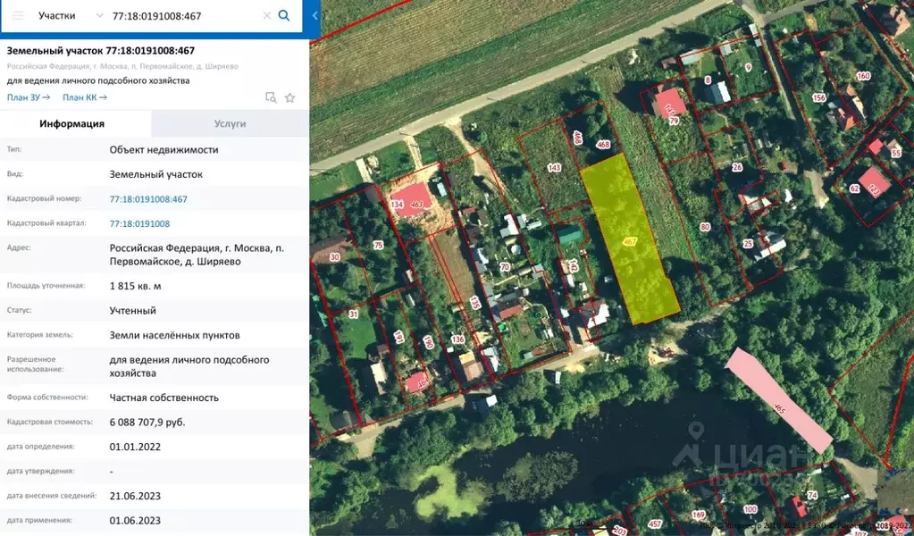Open the План ЗУ link

pyautogui.click(x=28, y=97)
